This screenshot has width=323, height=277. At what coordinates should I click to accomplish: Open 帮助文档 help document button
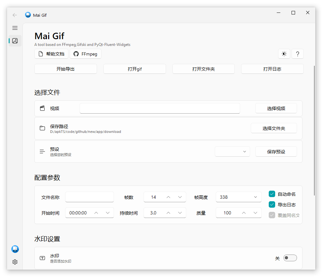[51, 54]
